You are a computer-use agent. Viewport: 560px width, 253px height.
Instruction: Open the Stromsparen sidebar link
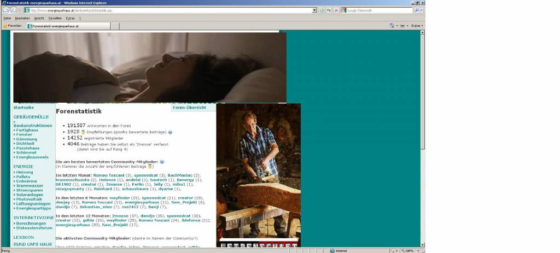pyautogui.click(x=30, y=190)
